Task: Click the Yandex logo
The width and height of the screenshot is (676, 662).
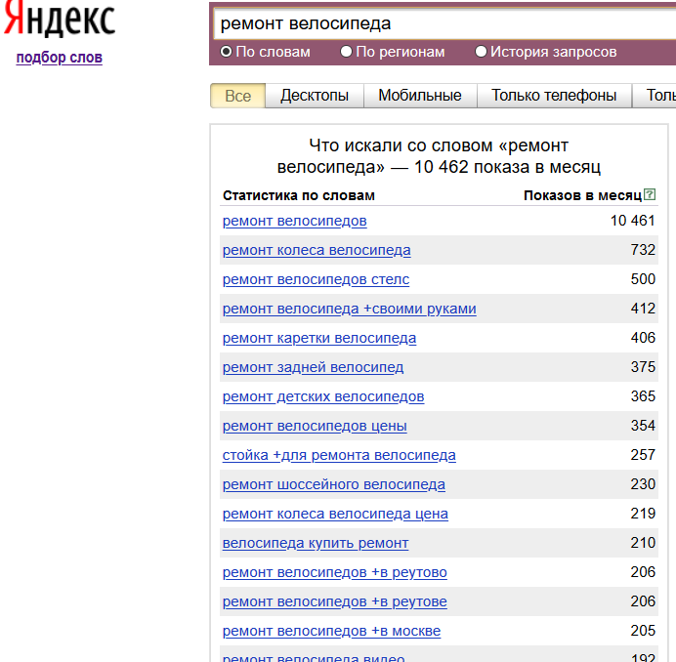Action: coord(59,20)
